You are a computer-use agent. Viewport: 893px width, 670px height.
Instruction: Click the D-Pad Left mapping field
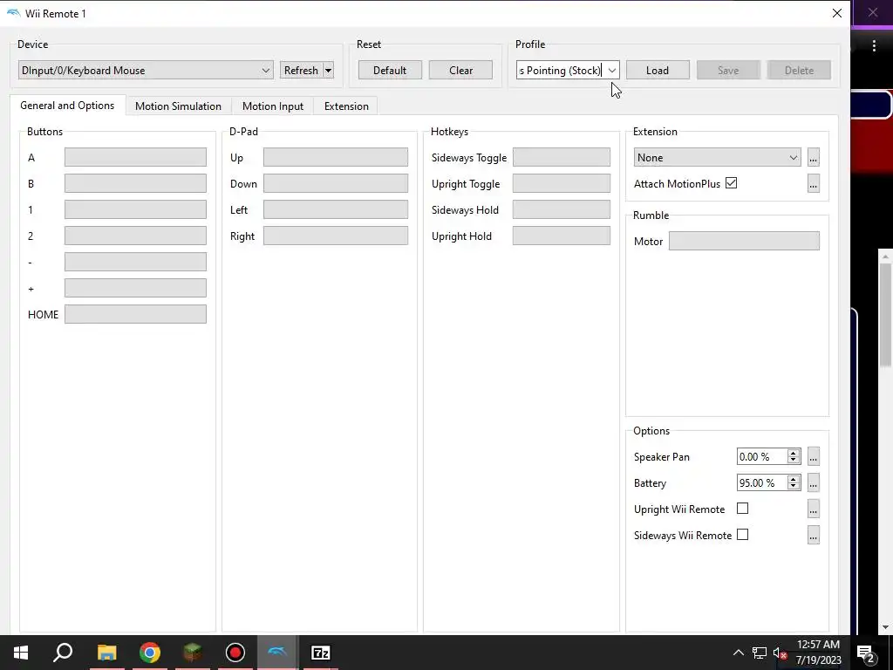coord(336,209)
